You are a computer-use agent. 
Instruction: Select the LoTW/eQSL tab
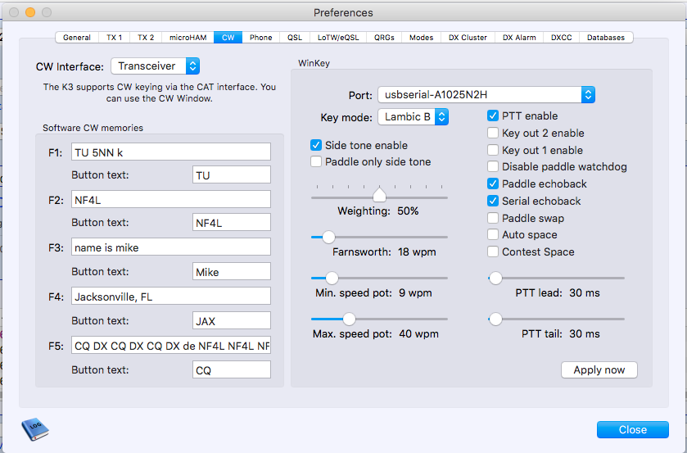click(x=338, y=38)
